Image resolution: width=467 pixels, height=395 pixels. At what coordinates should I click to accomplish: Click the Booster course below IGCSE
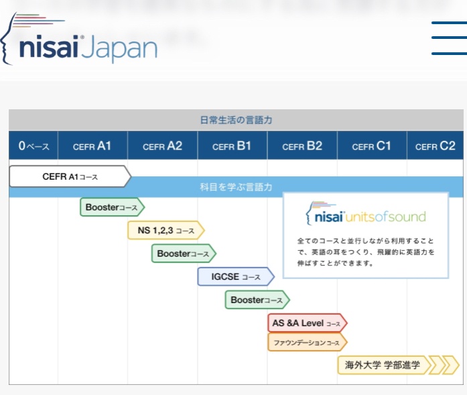(257, 300)
